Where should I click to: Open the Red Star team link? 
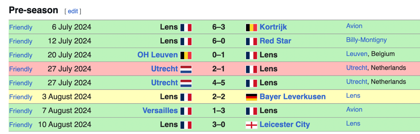pos(275,41)
